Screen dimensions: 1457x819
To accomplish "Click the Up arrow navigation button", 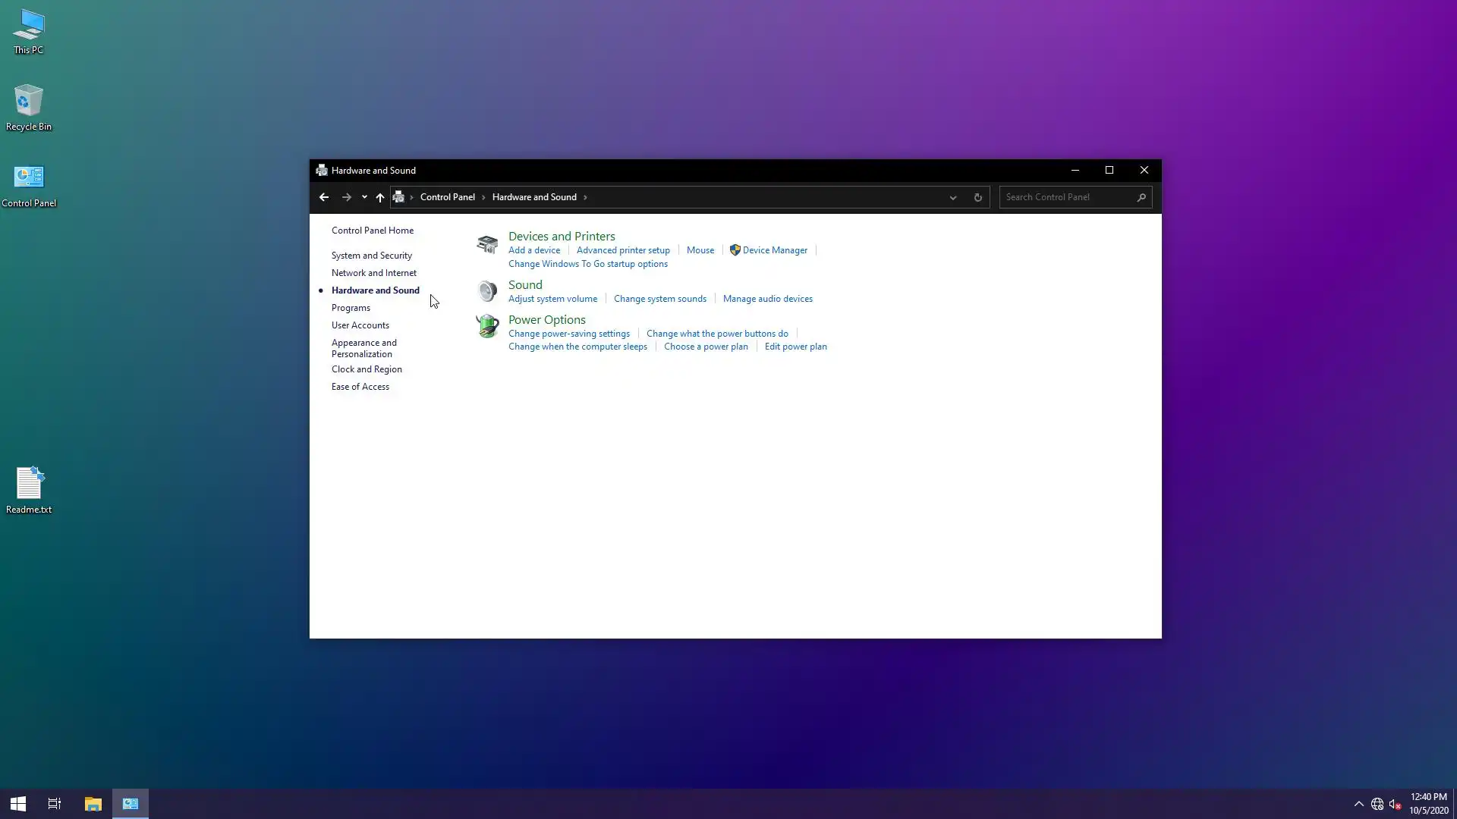I will pos(380,197).
